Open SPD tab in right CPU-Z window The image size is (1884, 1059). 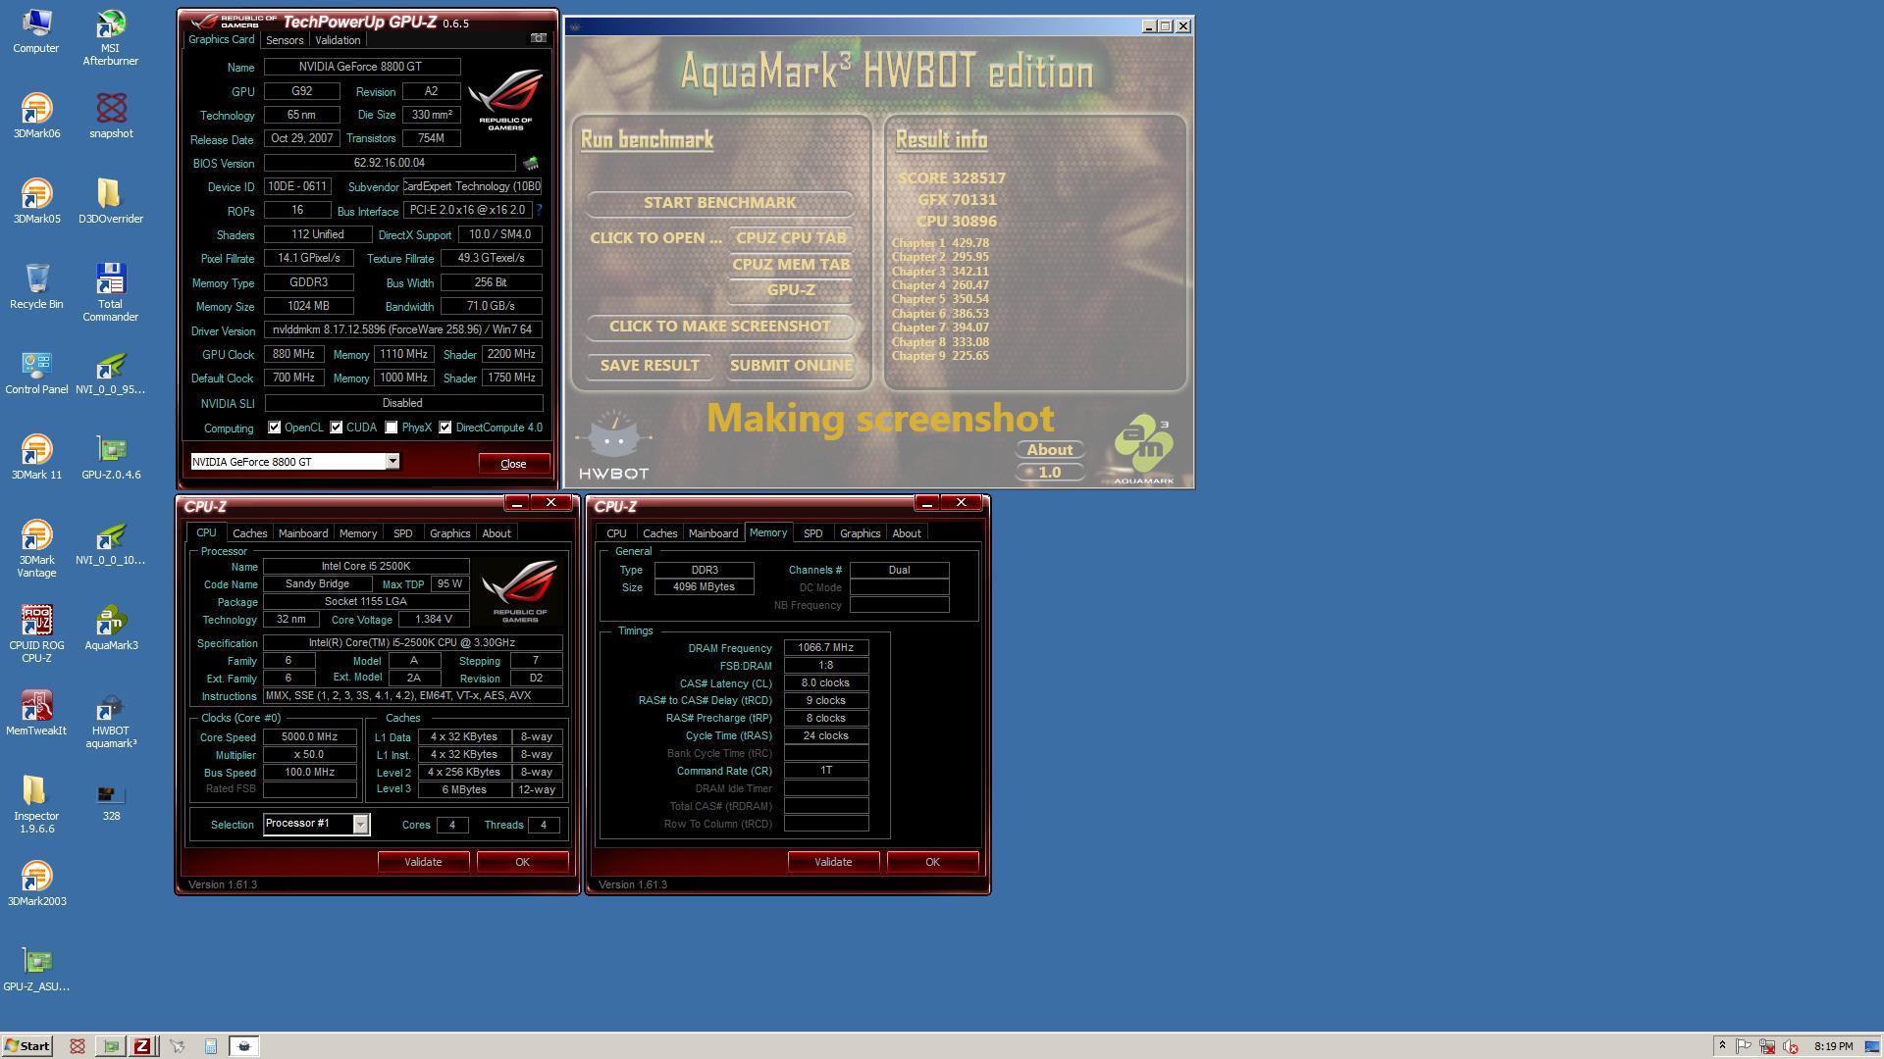(x=812, y=533)
